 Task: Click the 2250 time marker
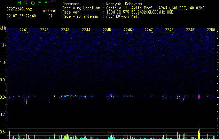[x=211, y=30]
